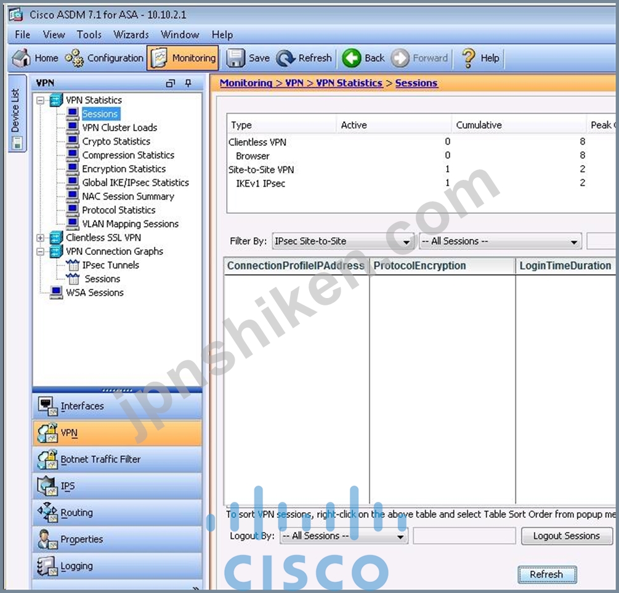Click the Sessions breadcrumb link
619x593 pixels.
(416, 83)
